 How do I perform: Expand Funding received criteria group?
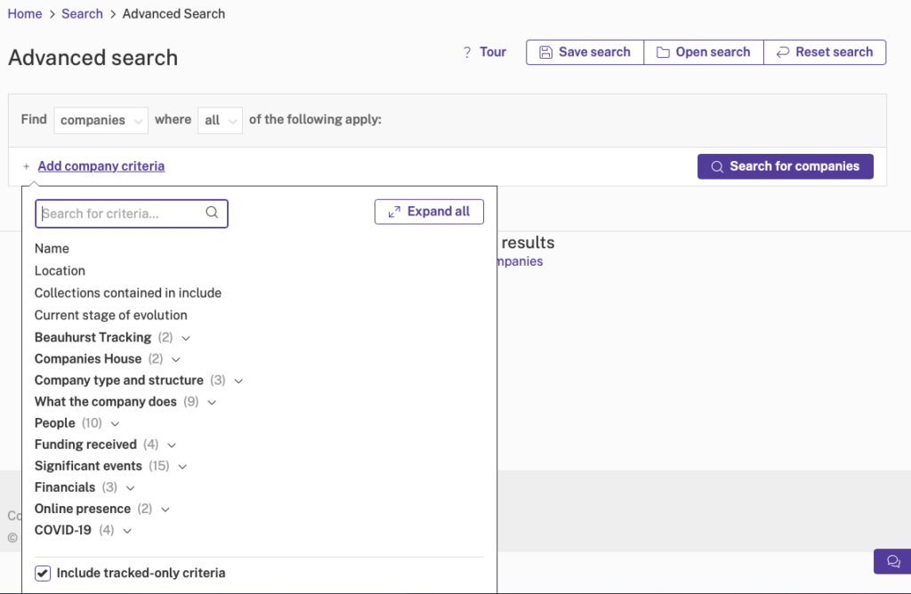click(x=105, y=445)
